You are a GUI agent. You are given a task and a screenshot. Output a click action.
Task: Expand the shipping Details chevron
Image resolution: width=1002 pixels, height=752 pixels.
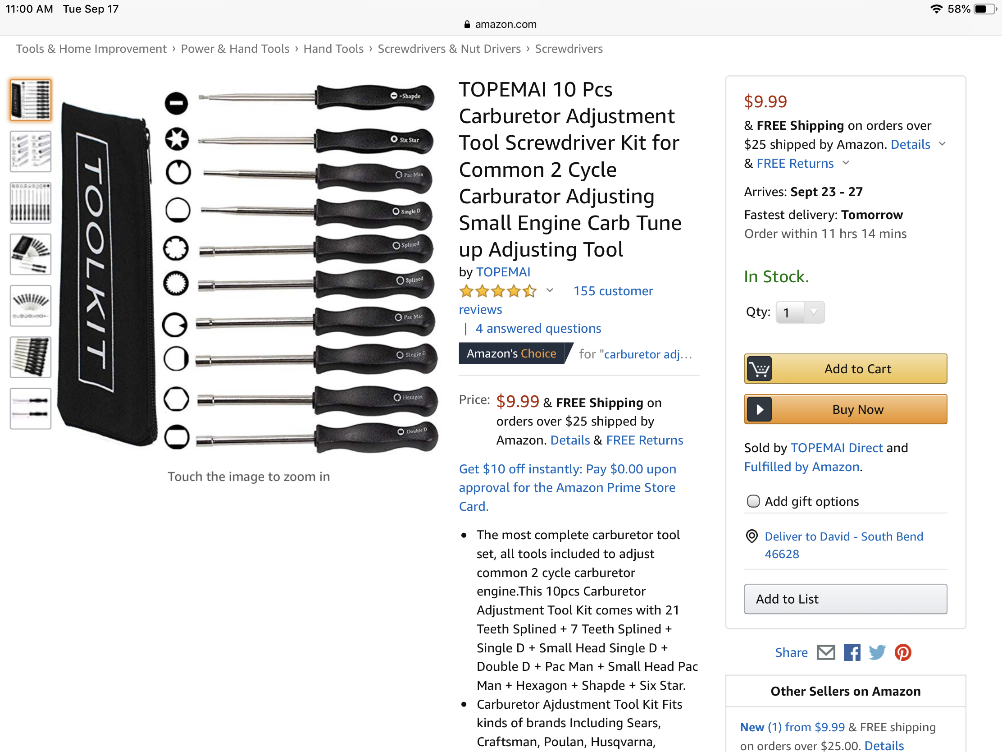coord(942,144)
